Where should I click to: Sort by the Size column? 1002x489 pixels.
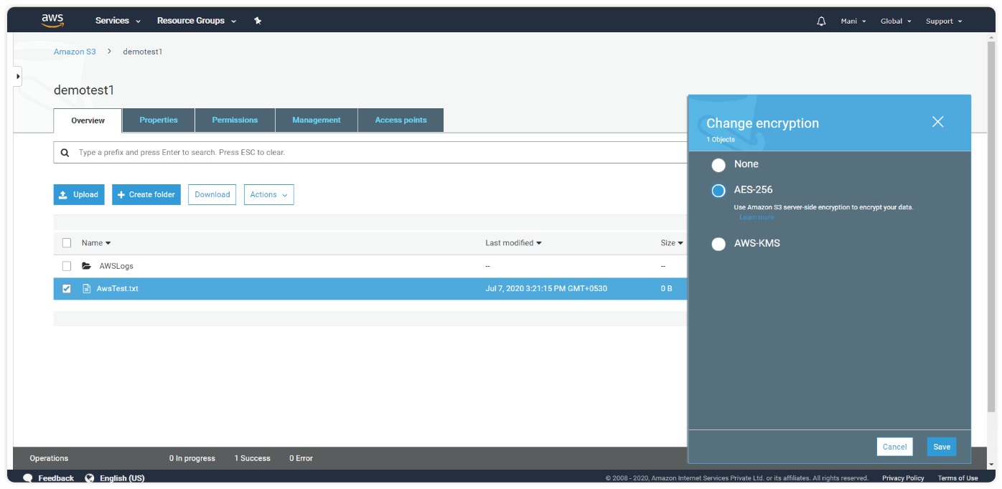click(x=672, y=243)
